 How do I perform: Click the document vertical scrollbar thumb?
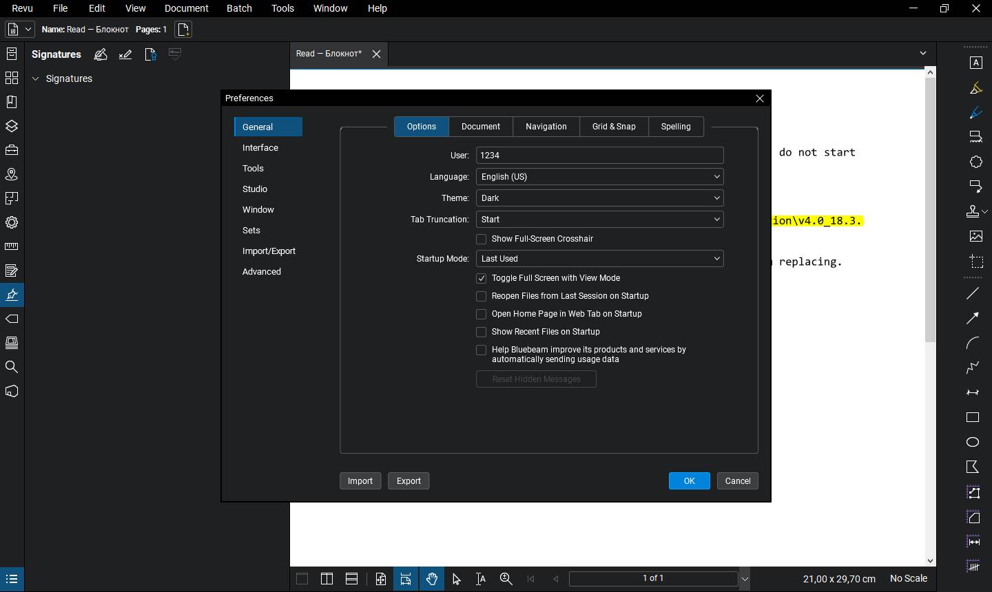[x=930, y=209]
